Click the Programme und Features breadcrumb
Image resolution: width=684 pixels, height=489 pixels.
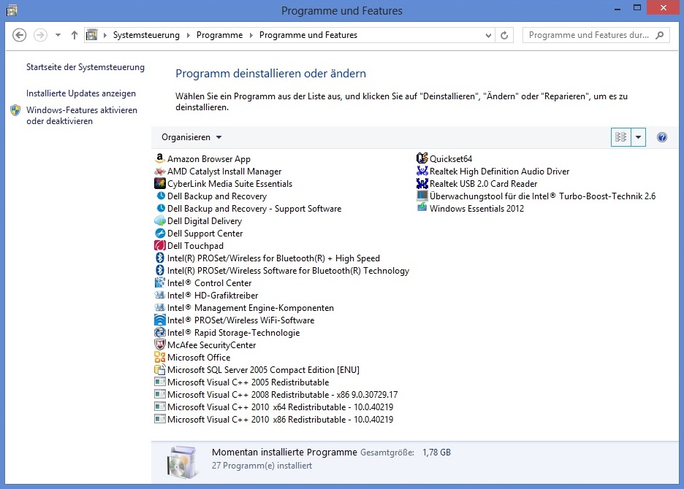coord(308,35)
